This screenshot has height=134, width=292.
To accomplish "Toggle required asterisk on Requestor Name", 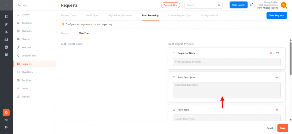I will pos(271,53).
